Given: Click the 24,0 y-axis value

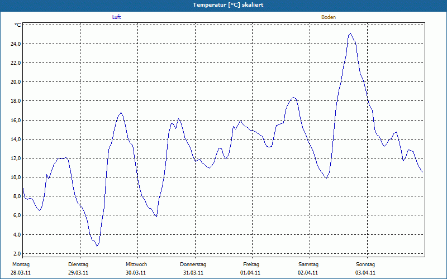Looking at the screenshot, I should [16, 44].
